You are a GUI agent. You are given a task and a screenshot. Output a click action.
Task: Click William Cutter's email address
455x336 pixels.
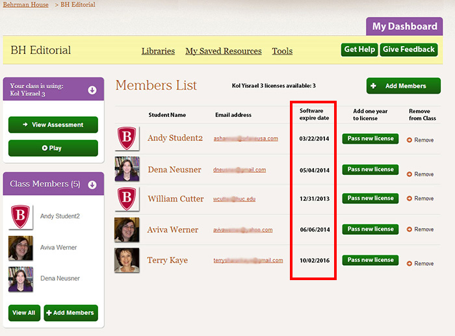tap(234, 199)
